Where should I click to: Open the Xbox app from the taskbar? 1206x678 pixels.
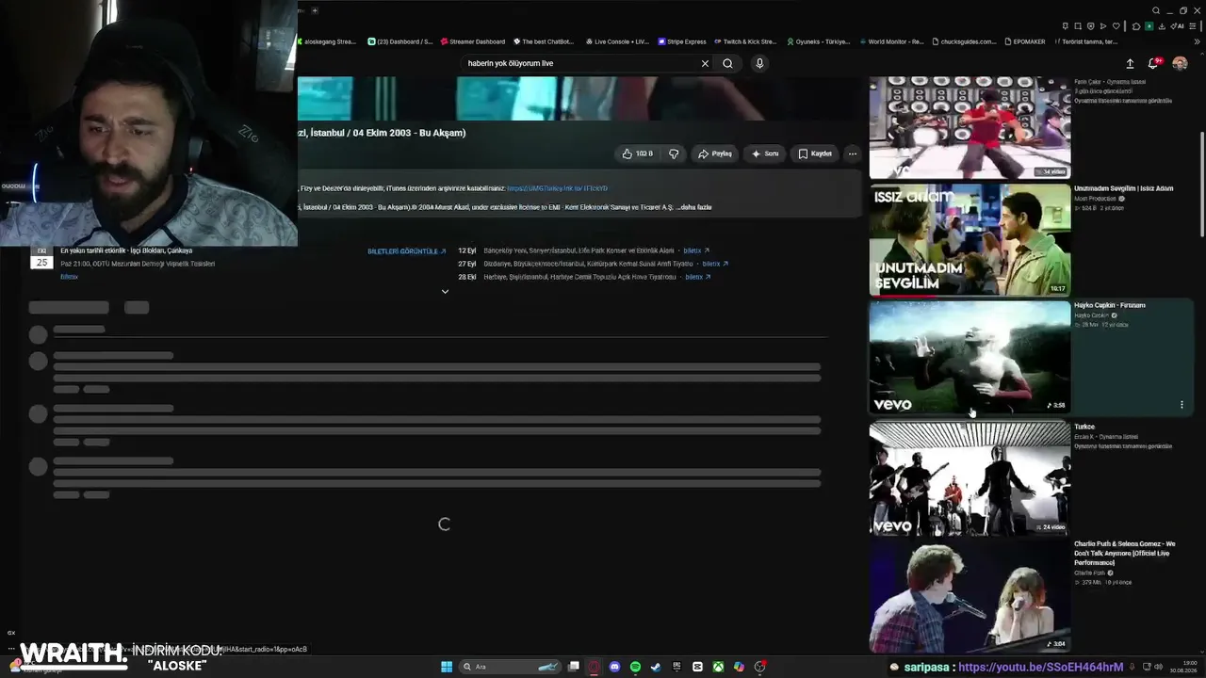(x=718, y=667)
